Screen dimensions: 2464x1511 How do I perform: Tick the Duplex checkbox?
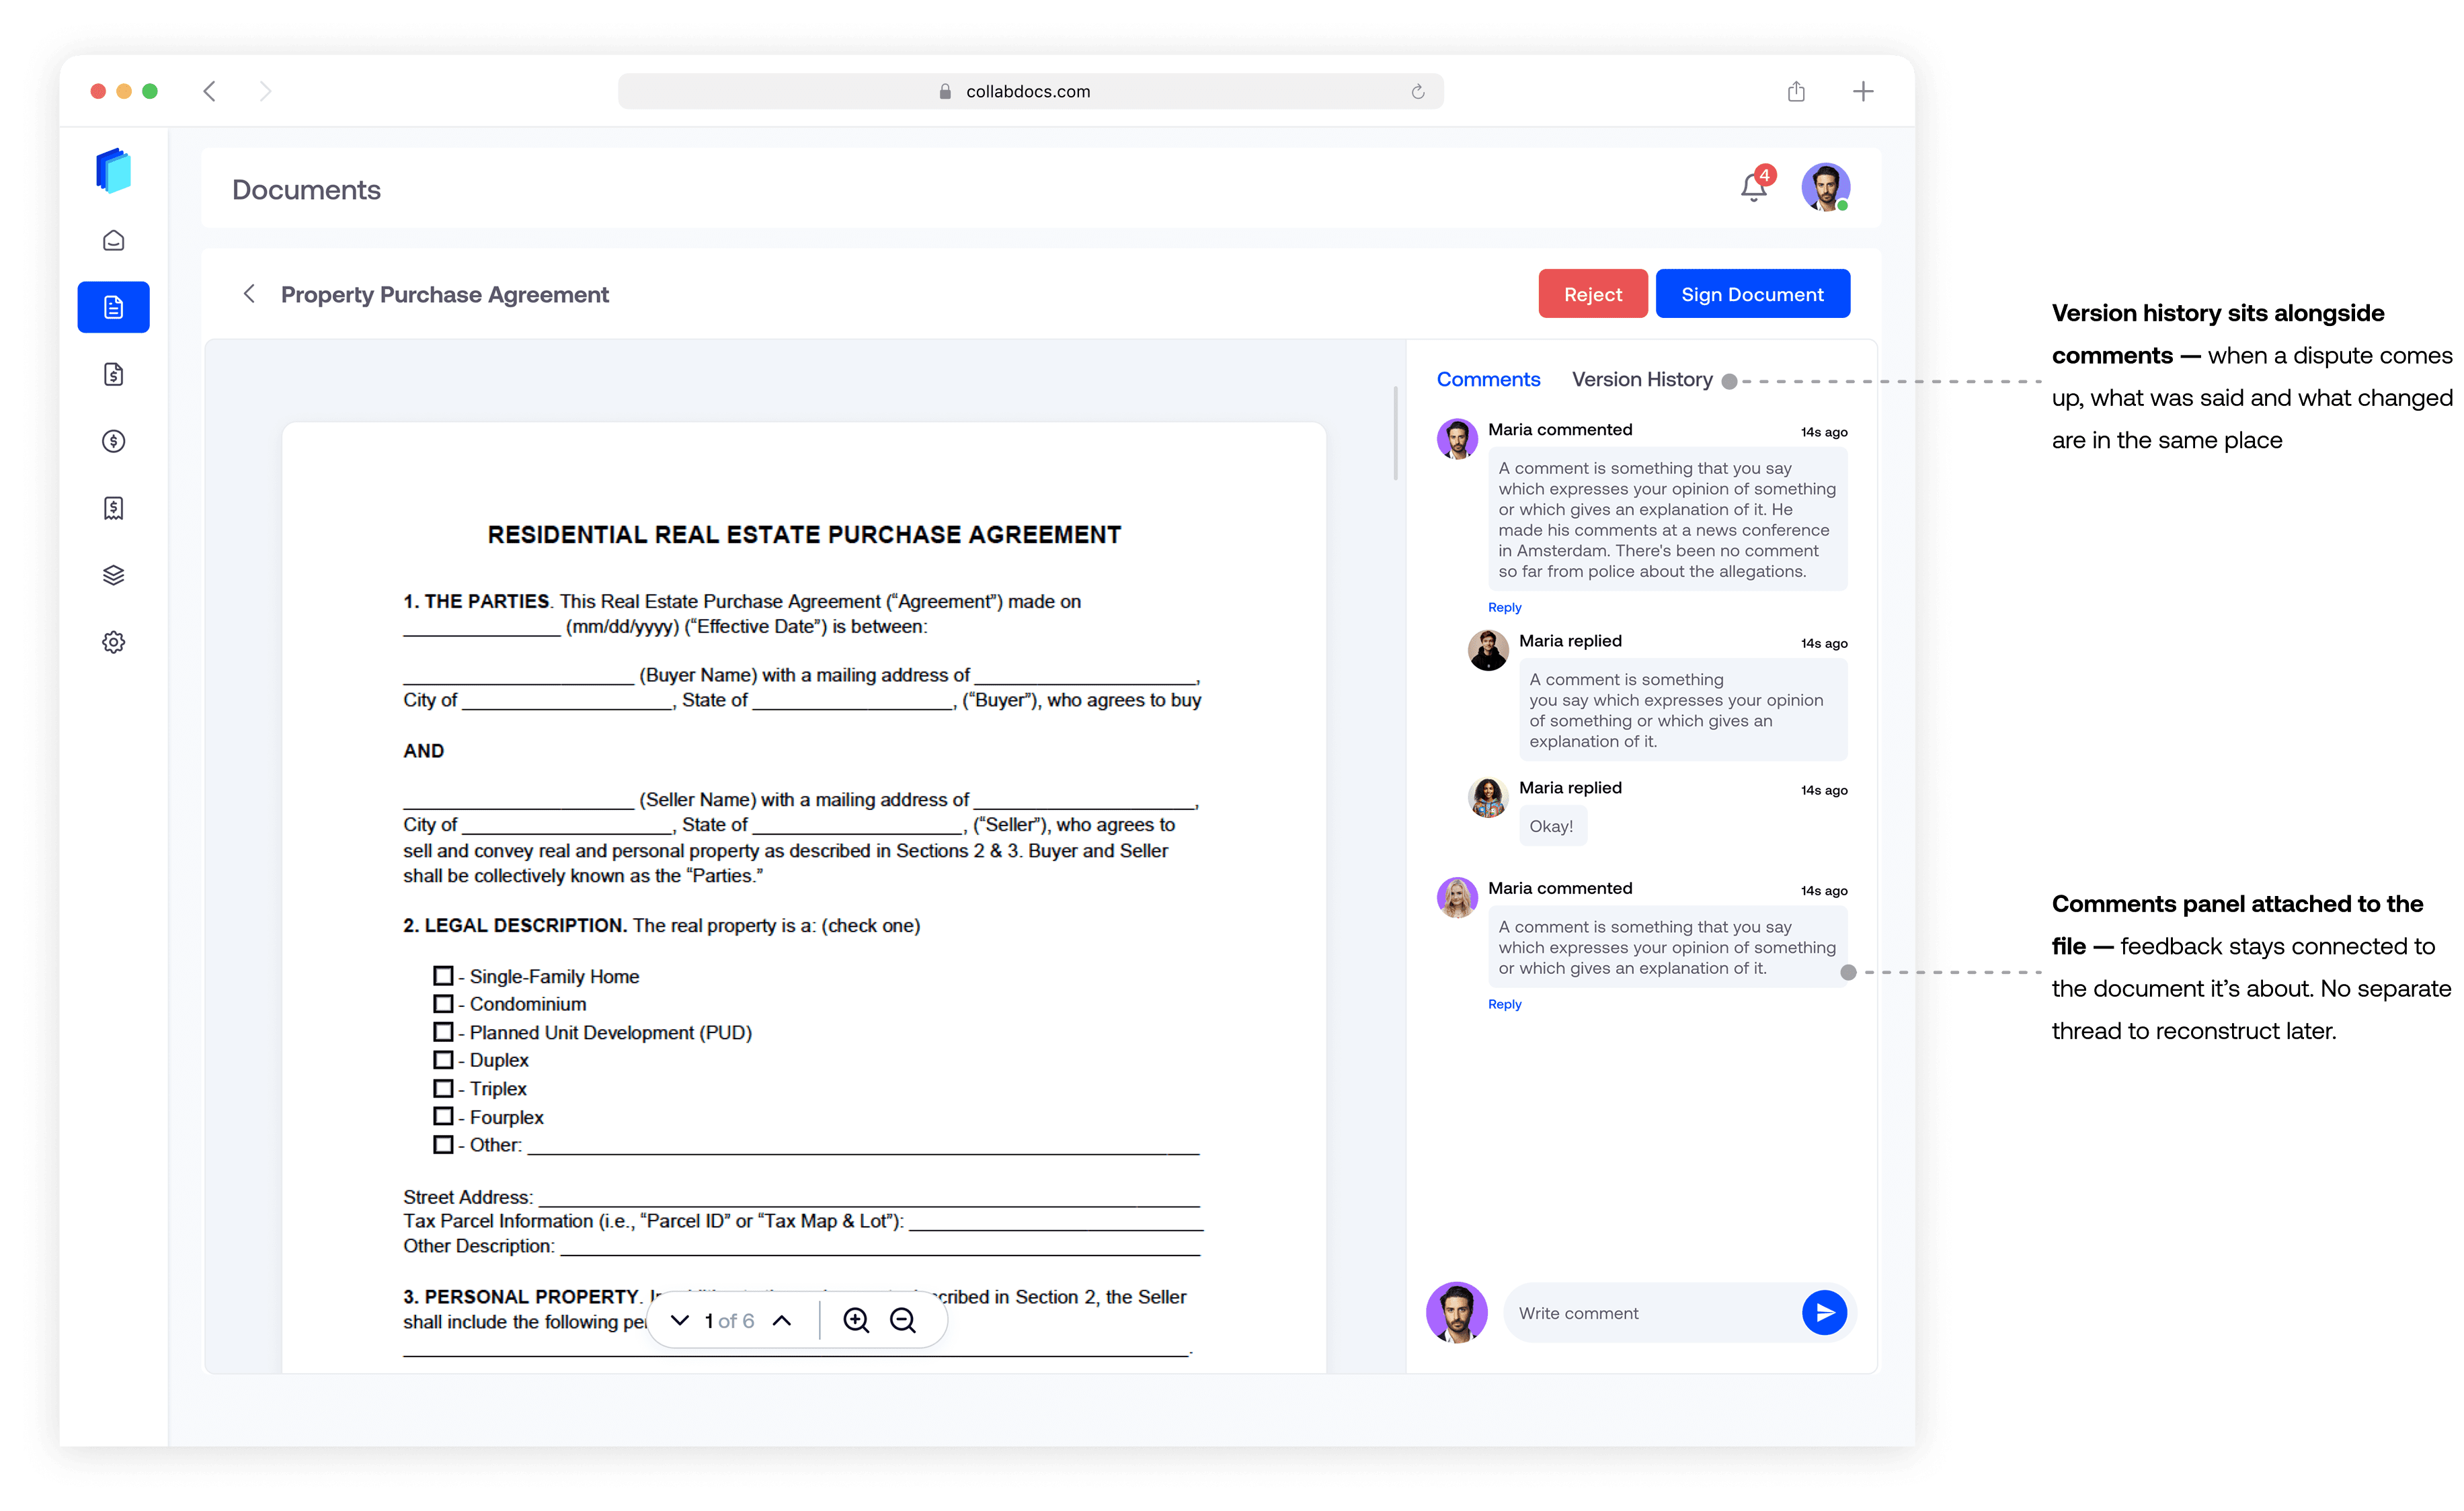tap(443, 1059)
